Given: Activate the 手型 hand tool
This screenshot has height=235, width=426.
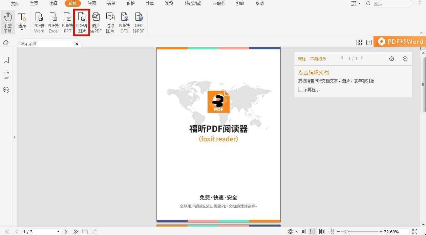Looking at the screenshot, I should (x=7, y=21).
